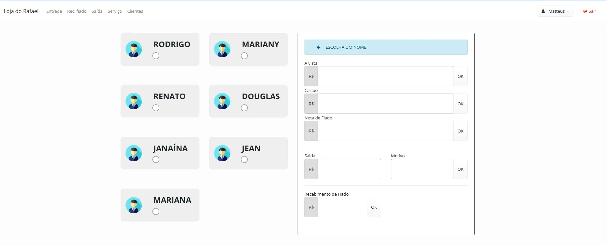607x246 pixels.
Task: Open the Entrada menu item
Action: (x=54, y=11)
